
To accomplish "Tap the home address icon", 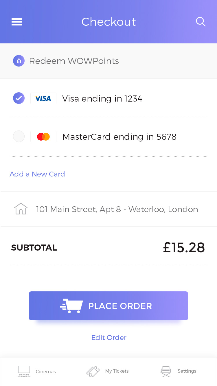I will 21,209.
